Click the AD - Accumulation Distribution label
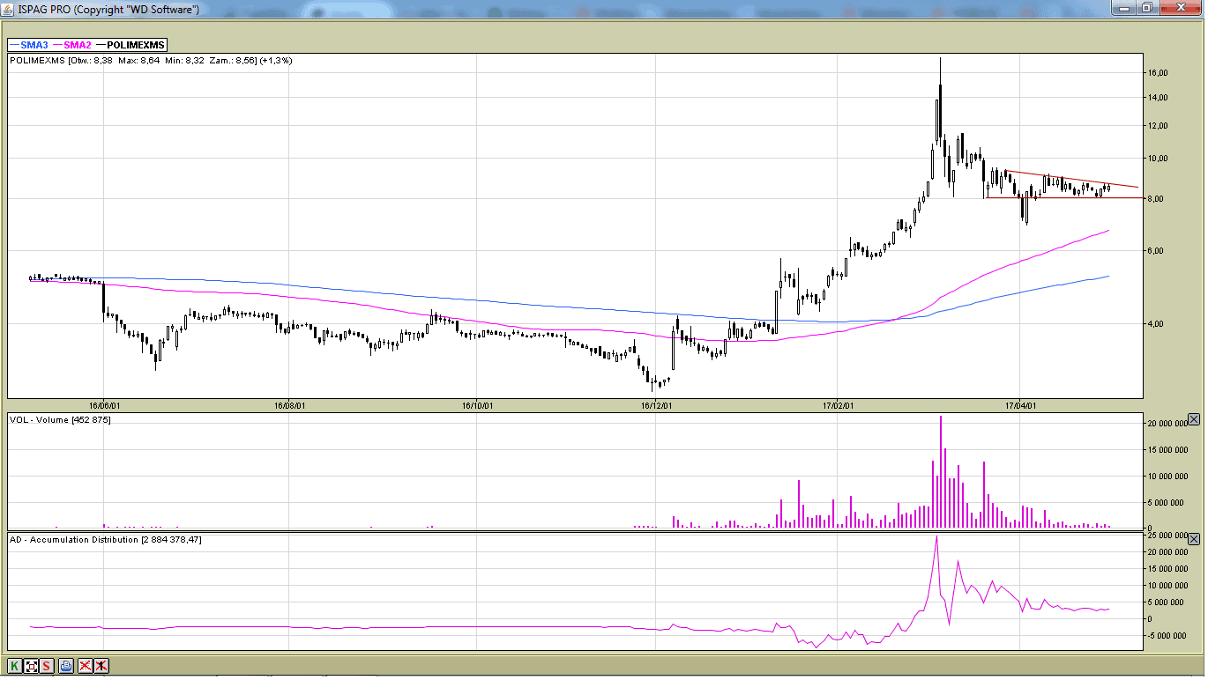 tap(106, 539)
